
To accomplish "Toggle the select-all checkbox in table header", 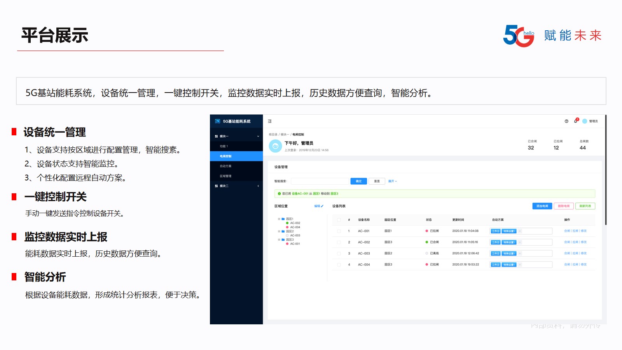I will pos(339,220).
